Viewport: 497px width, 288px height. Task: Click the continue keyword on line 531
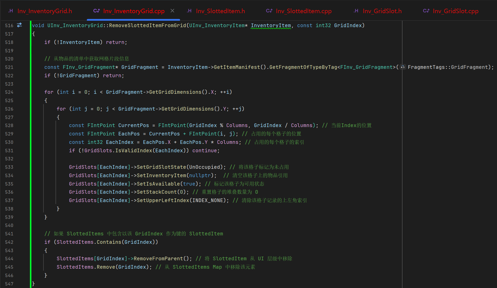[205, 151]
